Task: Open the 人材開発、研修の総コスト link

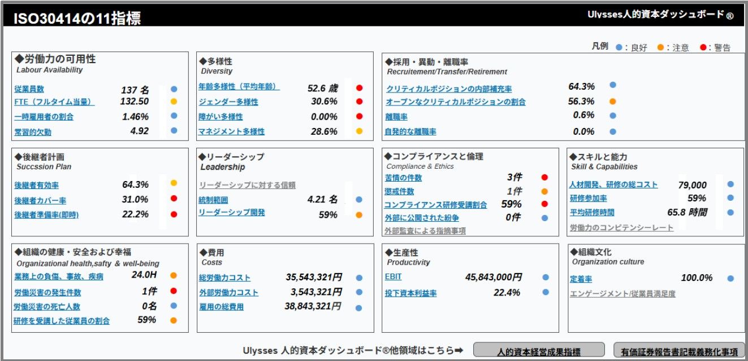Action: pyautogui.click(x=613, y=184)
